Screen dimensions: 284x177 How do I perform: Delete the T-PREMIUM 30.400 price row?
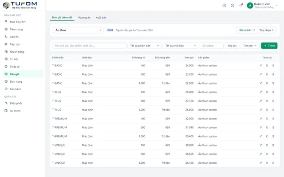(x=273, y=136)
